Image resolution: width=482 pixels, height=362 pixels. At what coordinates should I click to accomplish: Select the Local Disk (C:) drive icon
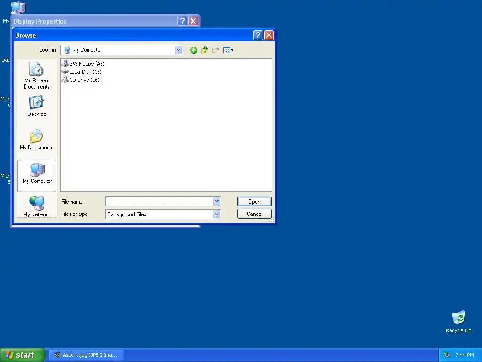(65, 72)
